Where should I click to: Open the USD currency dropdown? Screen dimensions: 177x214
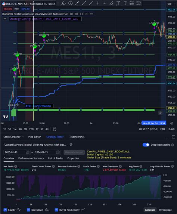(171, 4)
